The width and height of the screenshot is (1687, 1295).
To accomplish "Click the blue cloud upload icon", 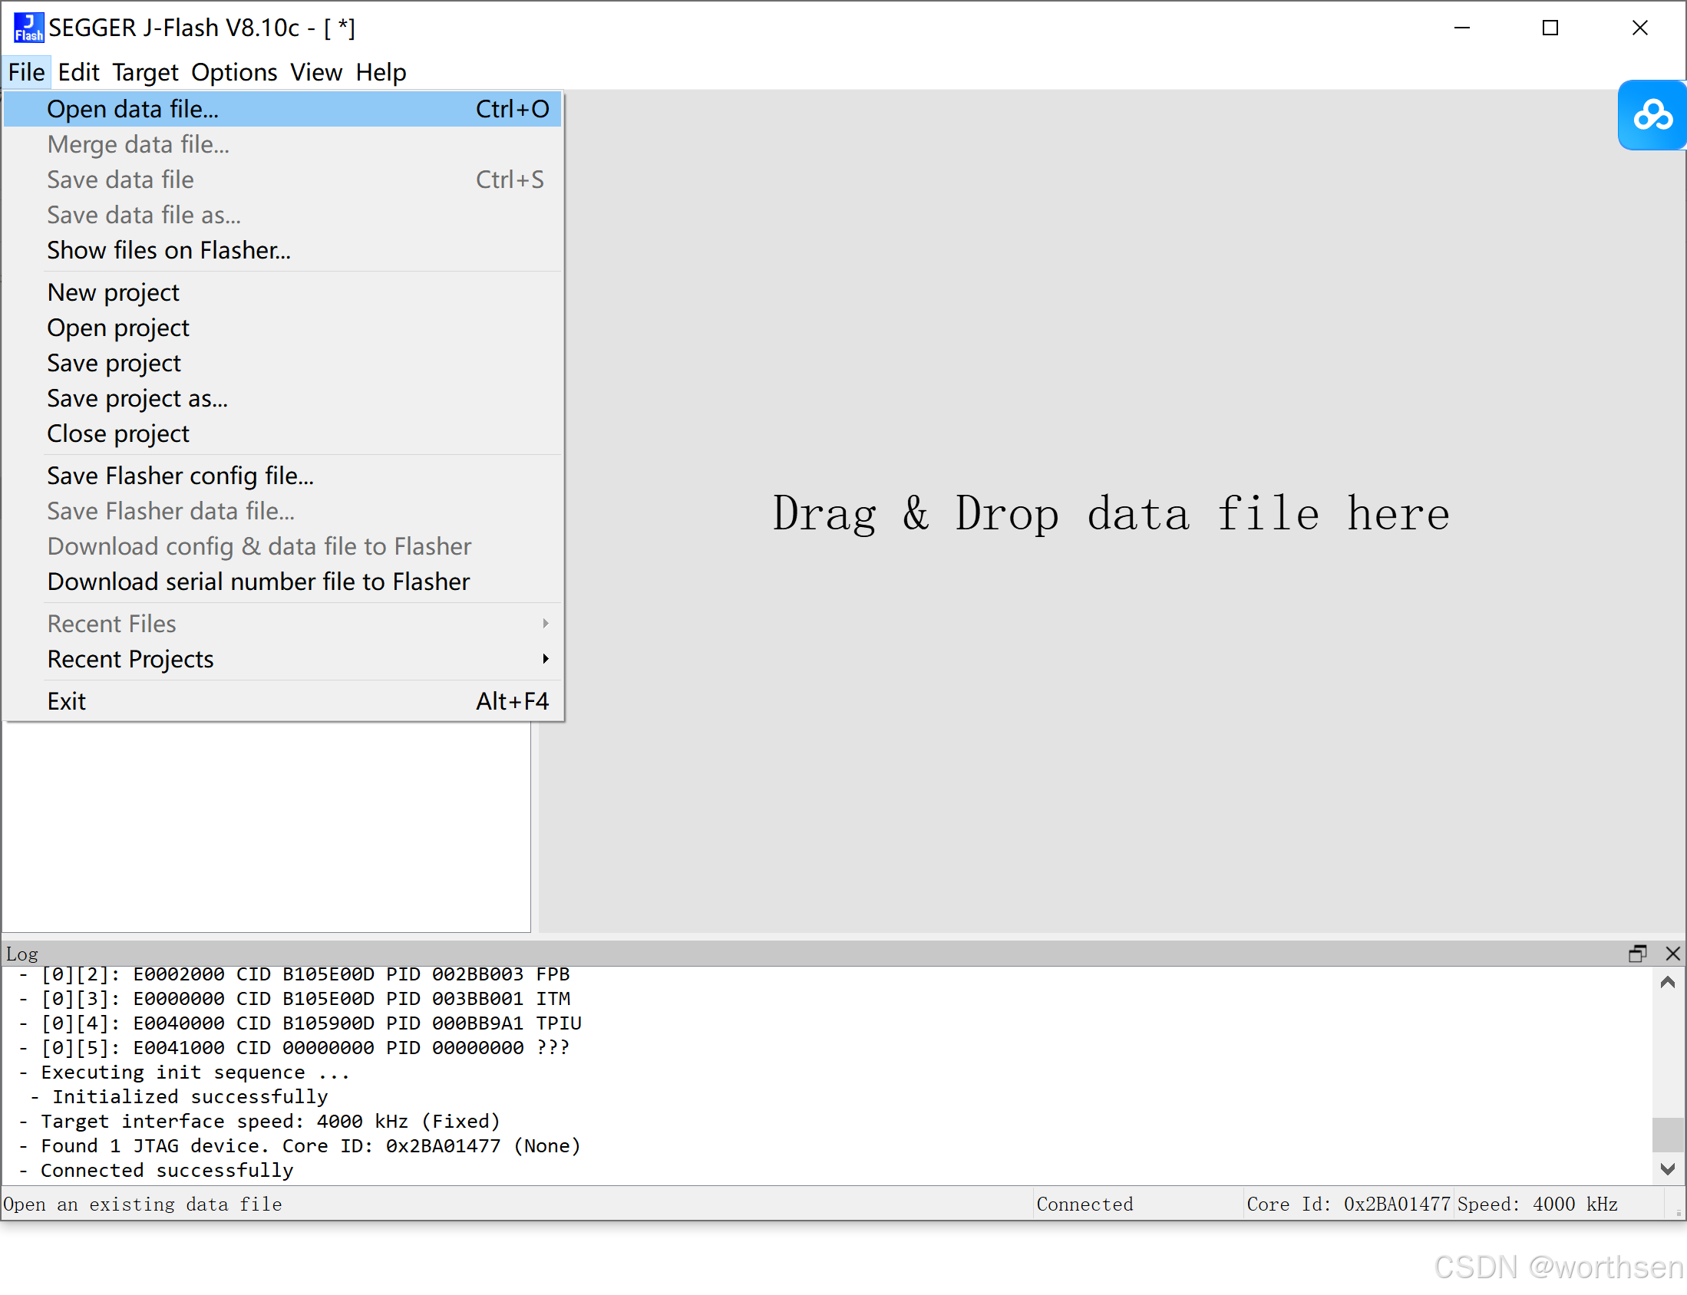I will [x=1652, y=116].
